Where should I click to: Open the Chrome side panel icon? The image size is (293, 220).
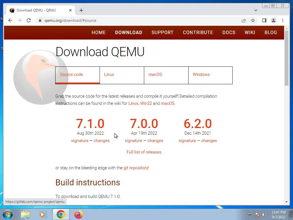(264, 20)
